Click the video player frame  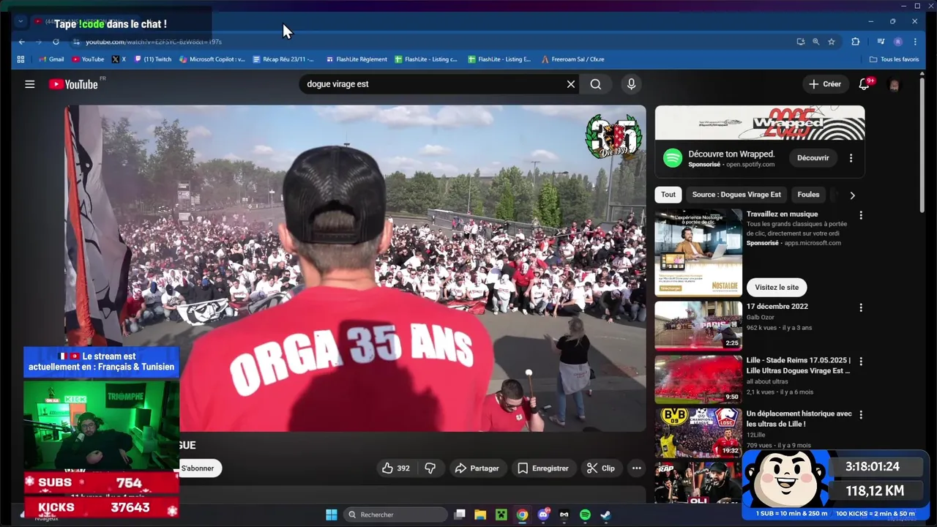(355, 269)
